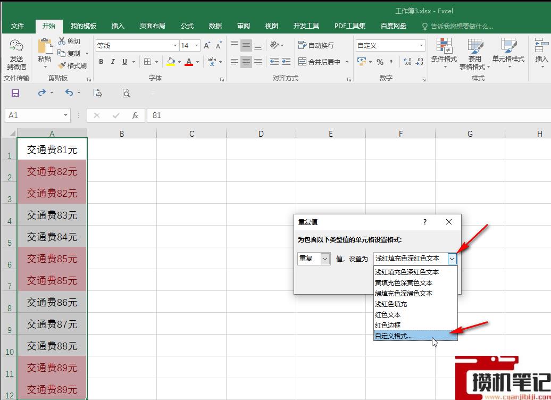Viewport: 551px width, 400px height.
Task: Decrease indent in alignment group
Action: (x=274, y=62)
